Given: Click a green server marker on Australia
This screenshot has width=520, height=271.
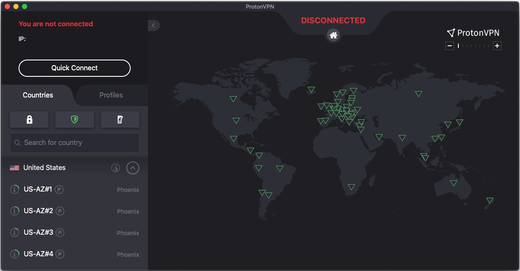Looking at the screenshot, I should (453, 183).
